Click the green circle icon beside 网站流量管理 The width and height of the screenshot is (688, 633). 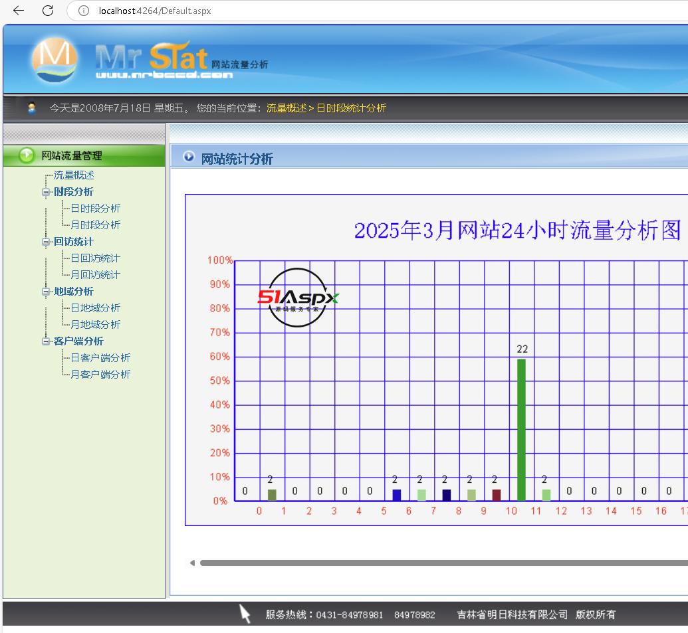click(27, 155)
